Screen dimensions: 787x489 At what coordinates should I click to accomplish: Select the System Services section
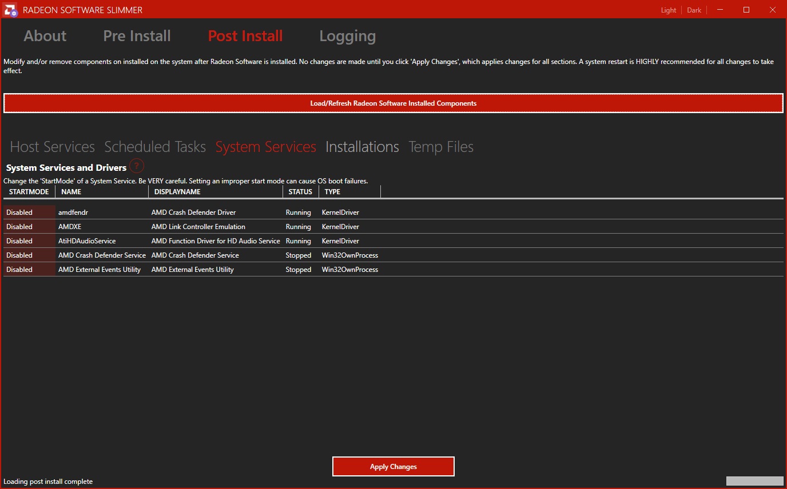coord(266,147)
